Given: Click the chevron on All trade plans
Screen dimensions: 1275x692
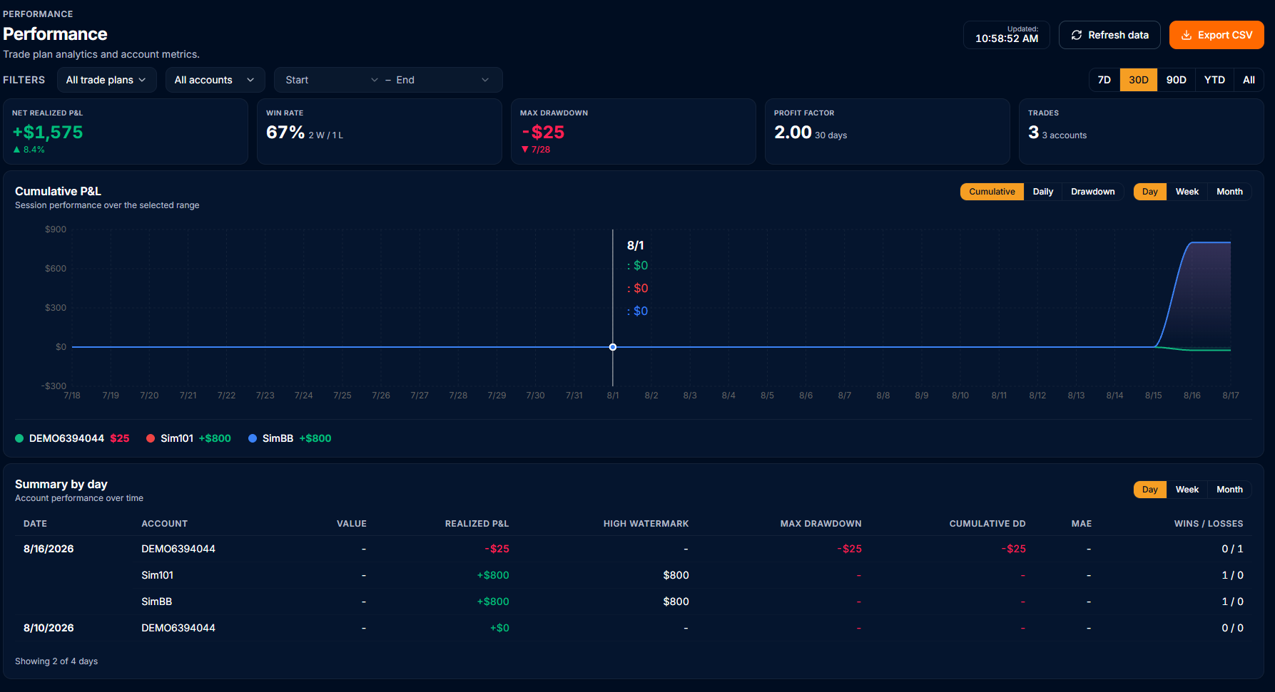Looking at the screenshot, I should 143,80.
